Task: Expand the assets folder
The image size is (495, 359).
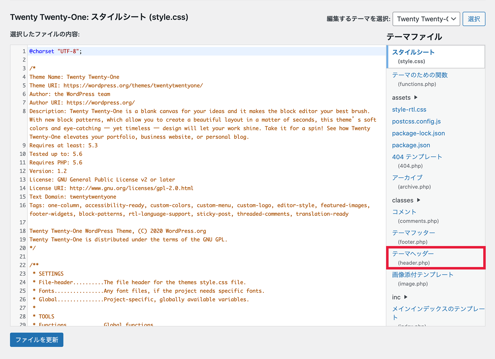Action: tap(405, 98)
